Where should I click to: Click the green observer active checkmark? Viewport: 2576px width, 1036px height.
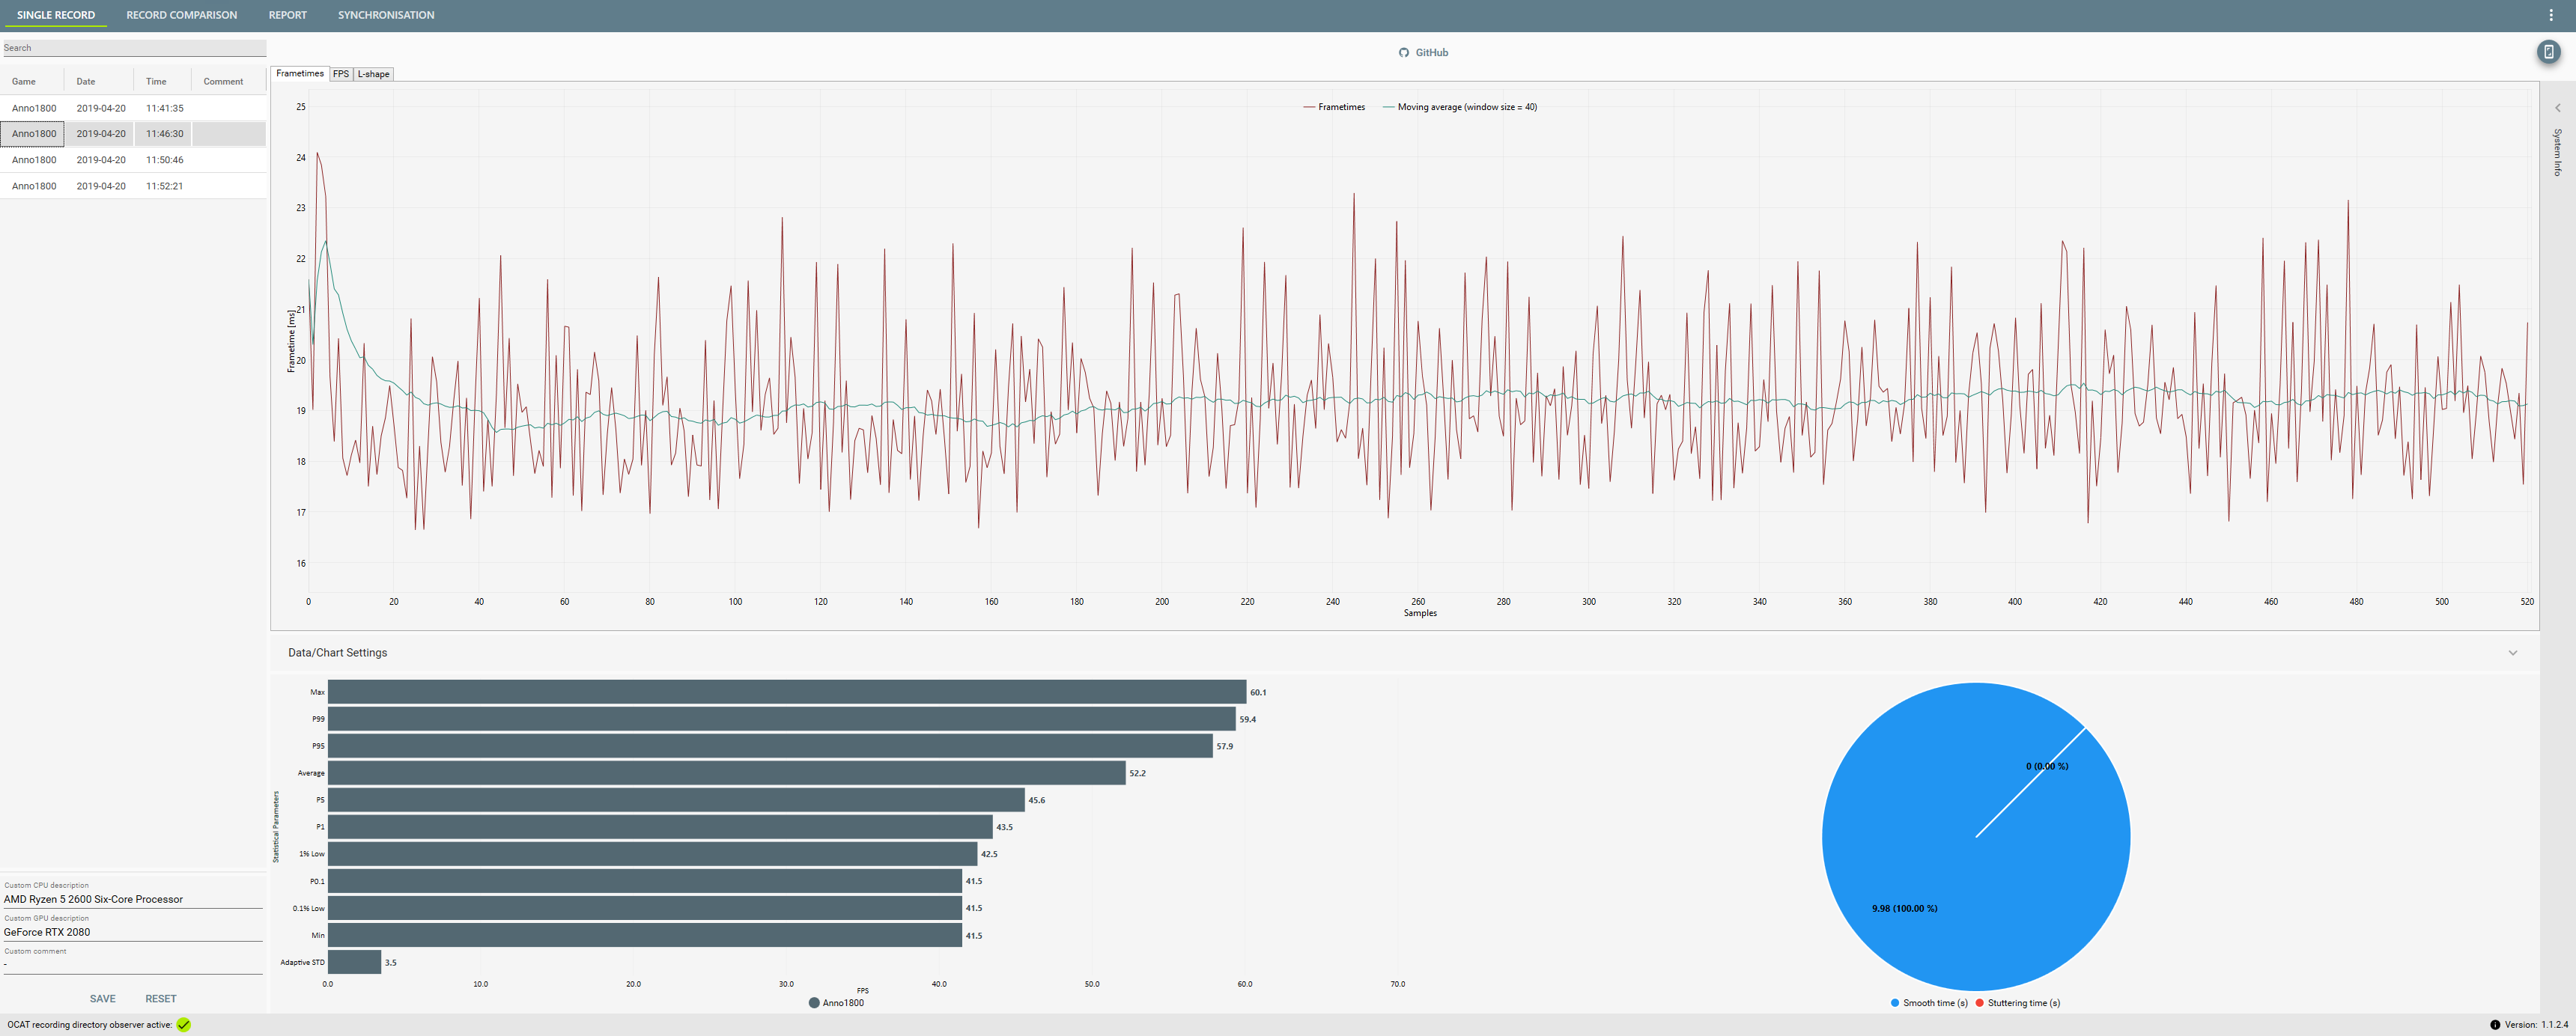(x=184, y=1024)
